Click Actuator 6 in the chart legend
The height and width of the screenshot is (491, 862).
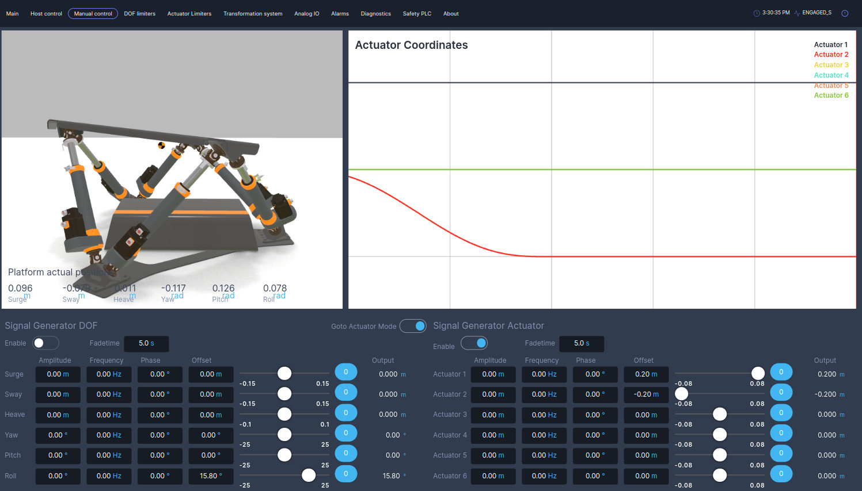coord(830,95)
